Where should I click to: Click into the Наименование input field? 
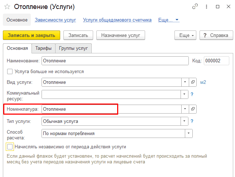tap(115, 61)
